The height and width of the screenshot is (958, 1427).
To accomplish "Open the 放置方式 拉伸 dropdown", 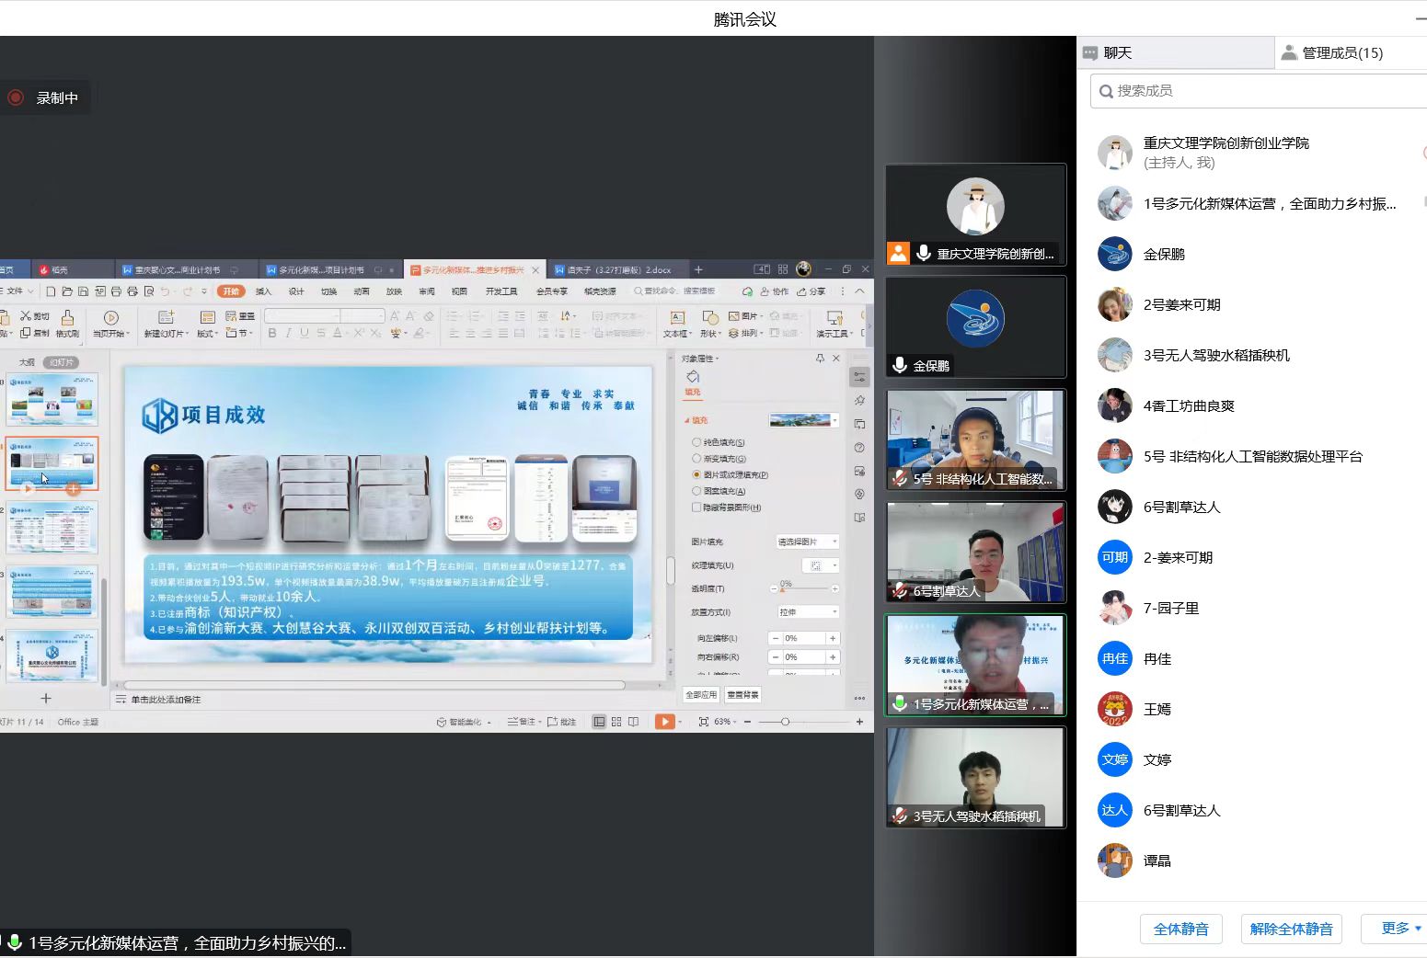I will 808,612.
